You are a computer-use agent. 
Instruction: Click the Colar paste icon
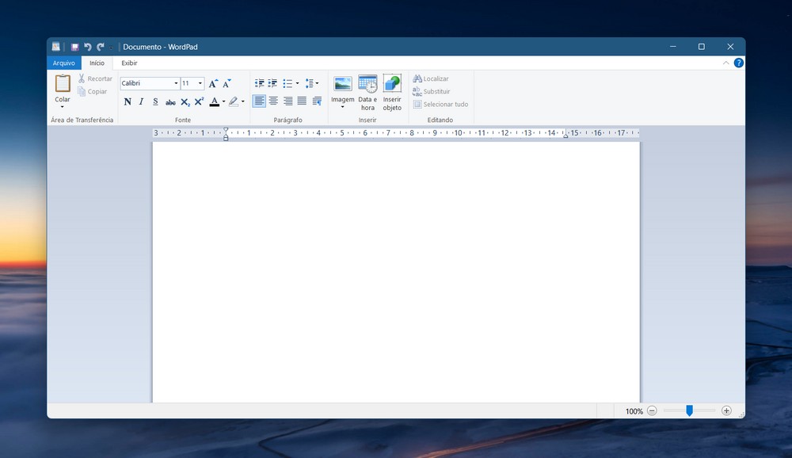[x=63, y=83]
